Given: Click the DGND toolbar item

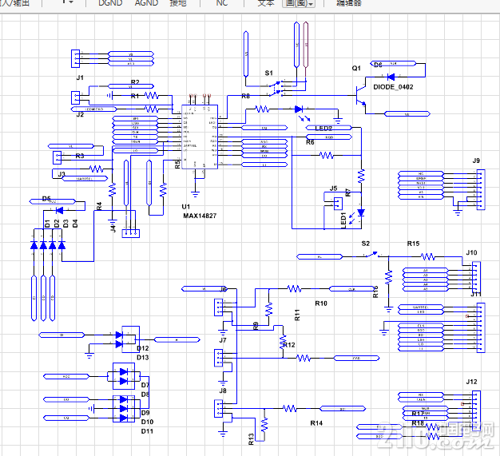Looking at the screenshot, I should (x=110, y=3).
